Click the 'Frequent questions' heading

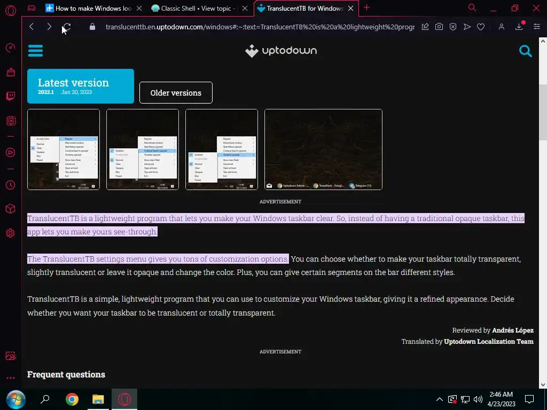(66, 374)
